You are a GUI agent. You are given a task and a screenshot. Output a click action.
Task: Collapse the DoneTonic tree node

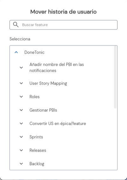(x=16, y=52)
